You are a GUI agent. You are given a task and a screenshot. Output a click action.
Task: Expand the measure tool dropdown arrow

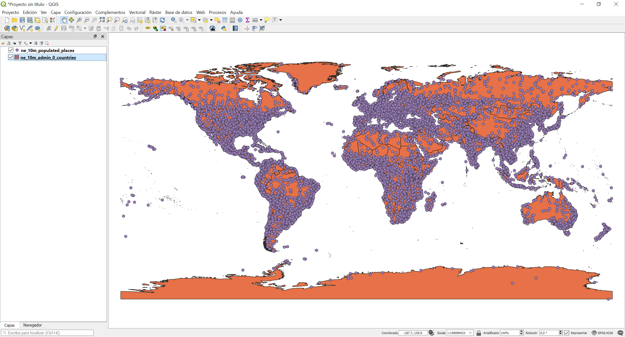click(x=261, y=20)
